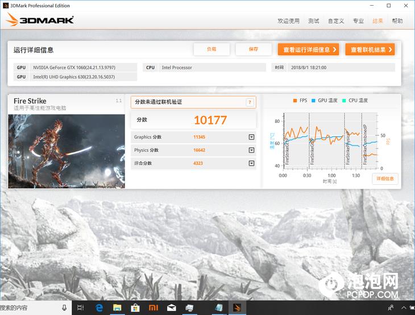Toggle CPU 温度 series in chart legend
Screen dimensions: 415x315
tap(355, 101)
